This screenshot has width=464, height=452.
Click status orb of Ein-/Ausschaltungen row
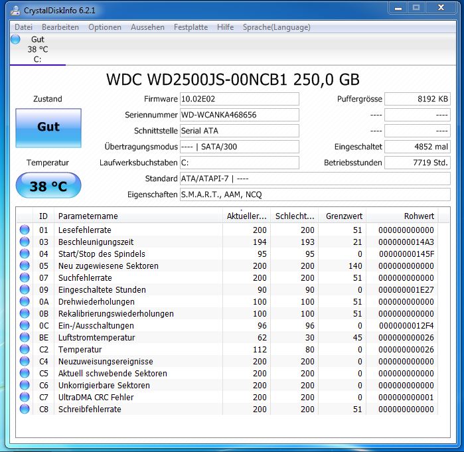pos(25,325)
